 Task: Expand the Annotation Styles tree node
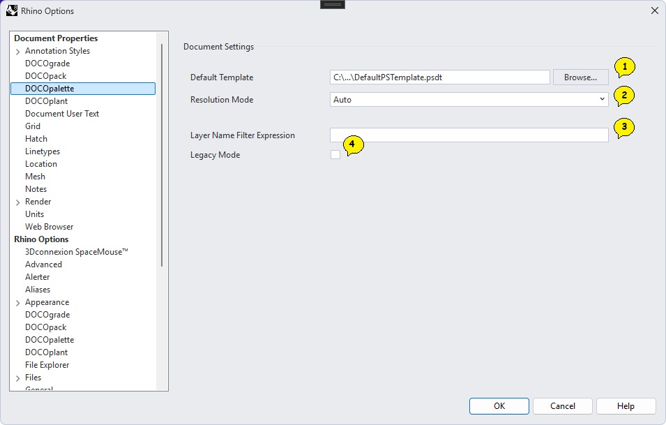click(x=18, y=52)
